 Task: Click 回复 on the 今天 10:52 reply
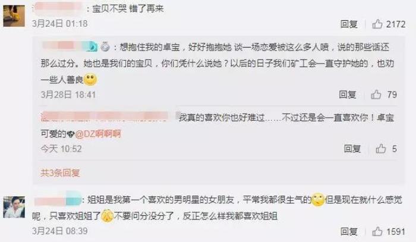[352, 149]
